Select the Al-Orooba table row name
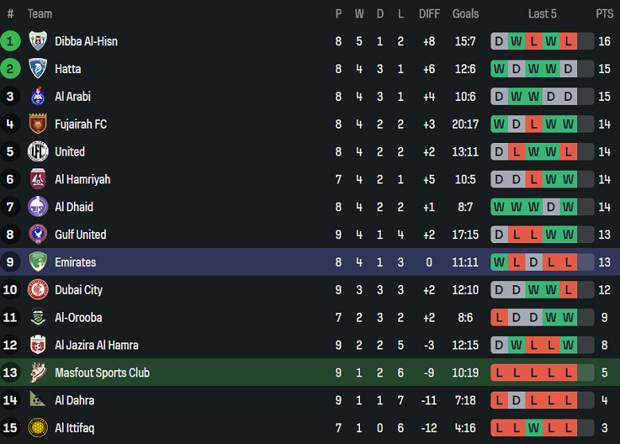Screen dimensions: 620x444 pyautogui.click(x=78, y=318)
